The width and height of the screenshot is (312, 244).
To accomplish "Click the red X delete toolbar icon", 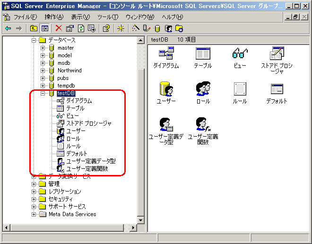I will coord(59,28).
